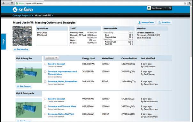
Task: Click the 888,978kWh energy value
Action: [89, 64]
